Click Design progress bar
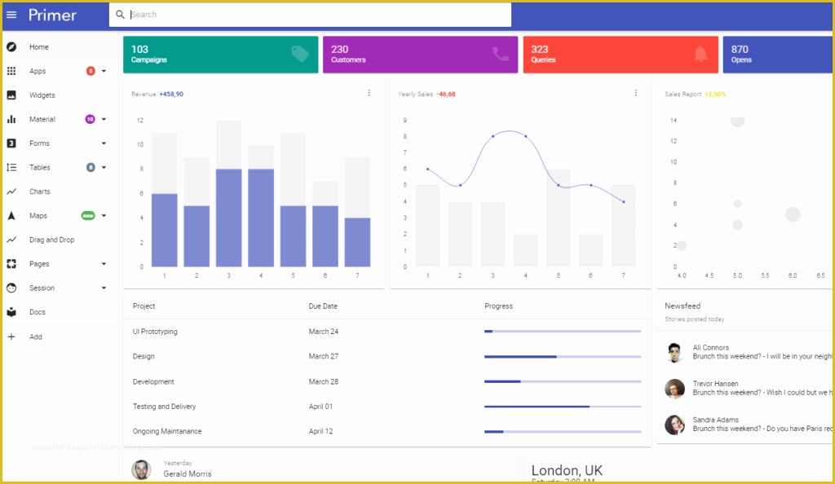Image resolution: width=835 pixels, height=484 pixels. [x=563, y=356]
